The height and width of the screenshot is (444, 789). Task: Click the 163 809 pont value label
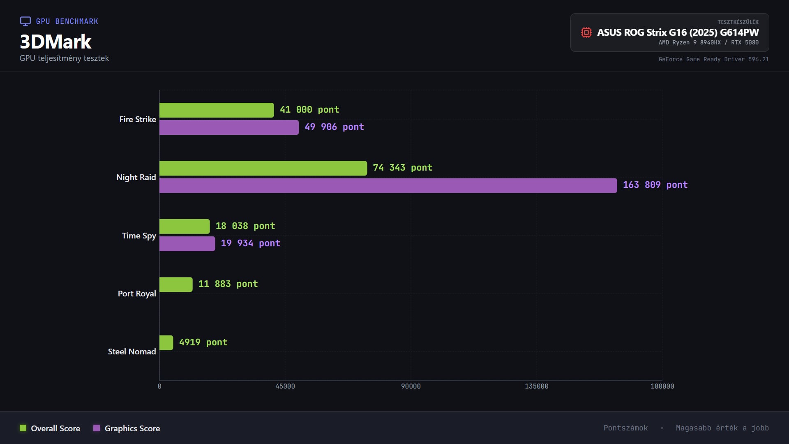[655, 185]
